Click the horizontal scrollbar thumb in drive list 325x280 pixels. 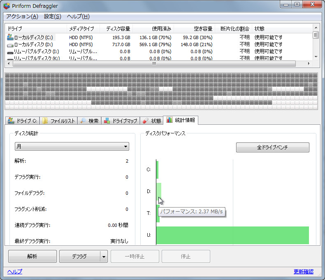[154, 64]
